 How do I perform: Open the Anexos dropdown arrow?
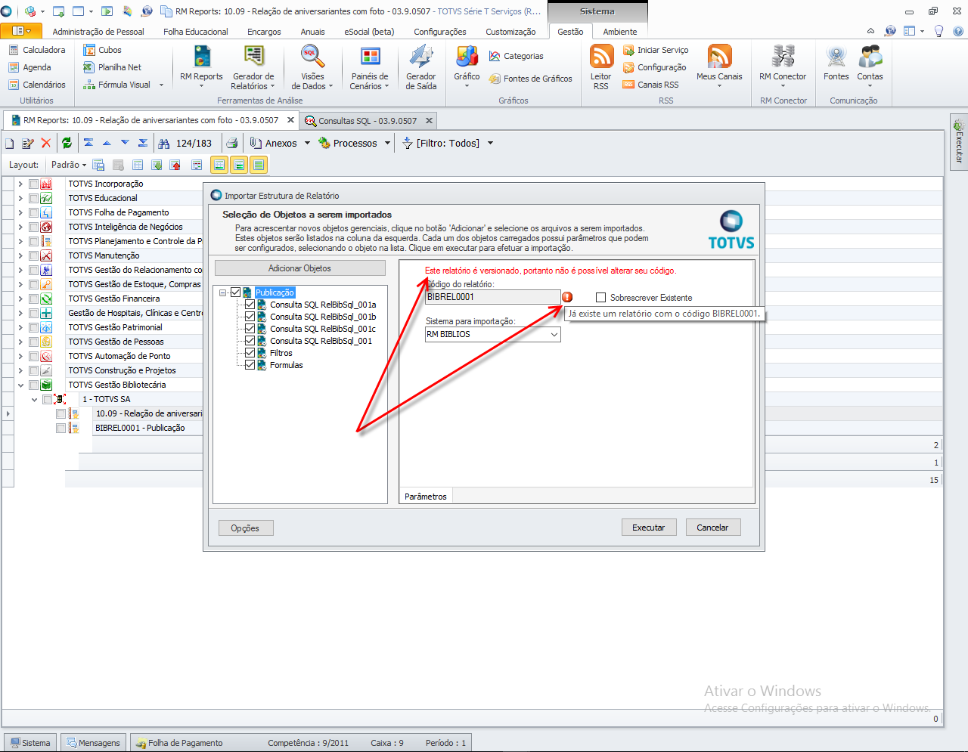(307, 143)
